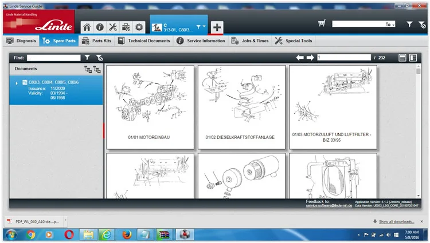
Task: Apply the Find filter funnel icon
Action: 87,57
